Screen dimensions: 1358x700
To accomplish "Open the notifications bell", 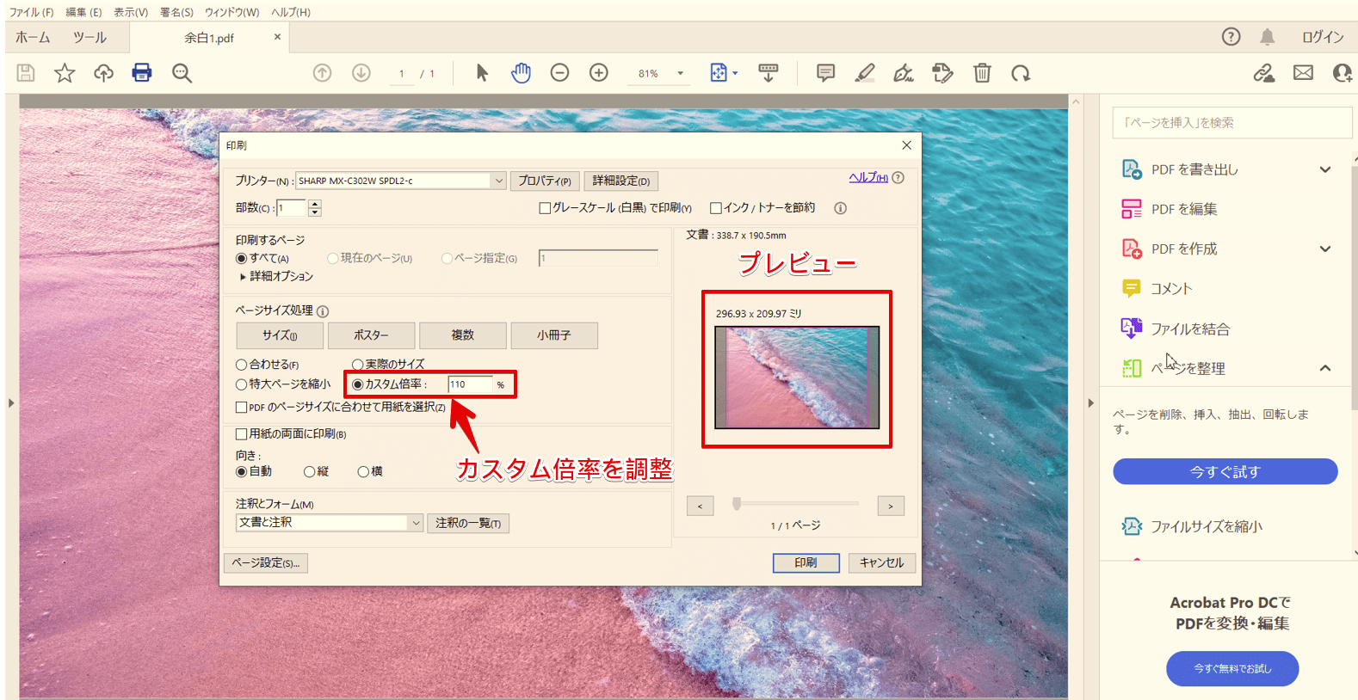I will coord(1267,37).
